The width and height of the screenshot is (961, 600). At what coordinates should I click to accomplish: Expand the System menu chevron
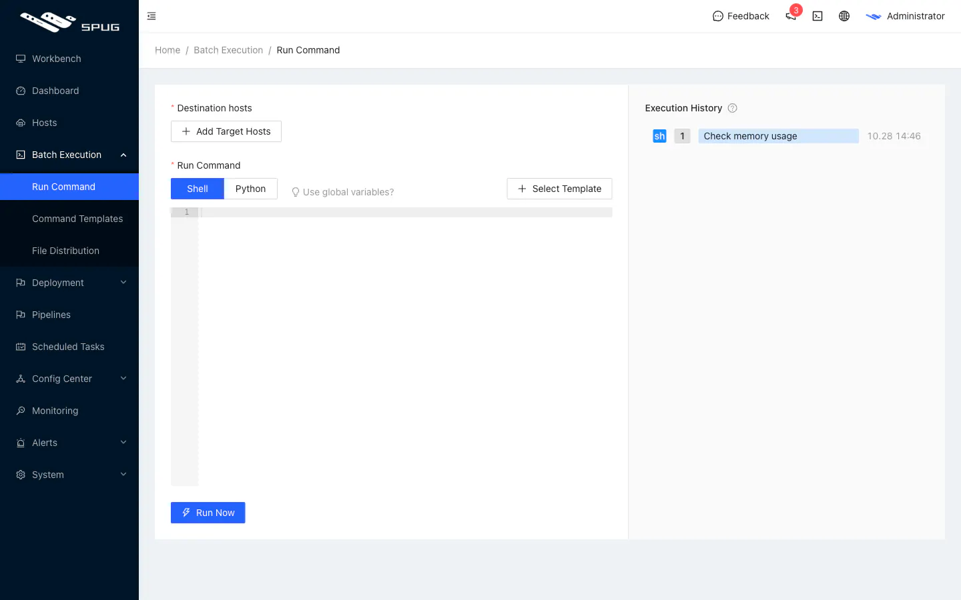(x=123, y=475)
